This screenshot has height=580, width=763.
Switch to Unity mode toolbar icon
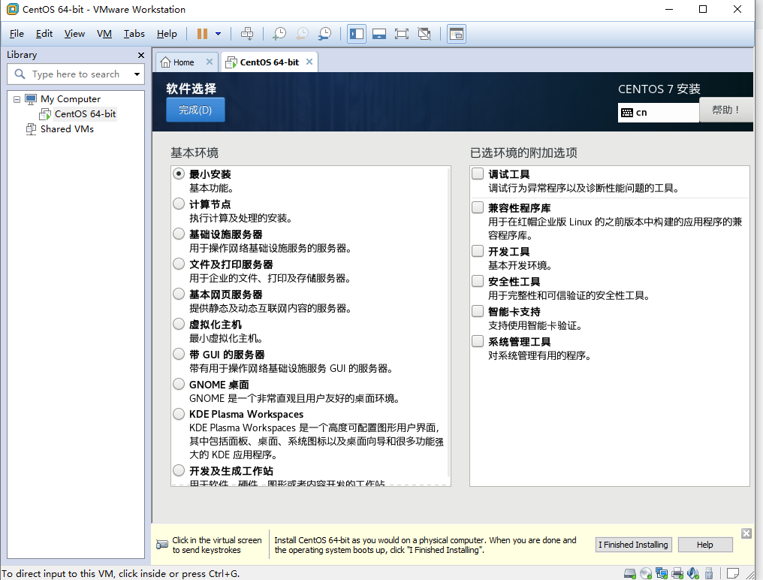[x=424, y=34]
